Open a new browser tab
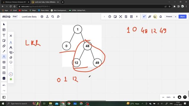 click(x=63, y=2)
